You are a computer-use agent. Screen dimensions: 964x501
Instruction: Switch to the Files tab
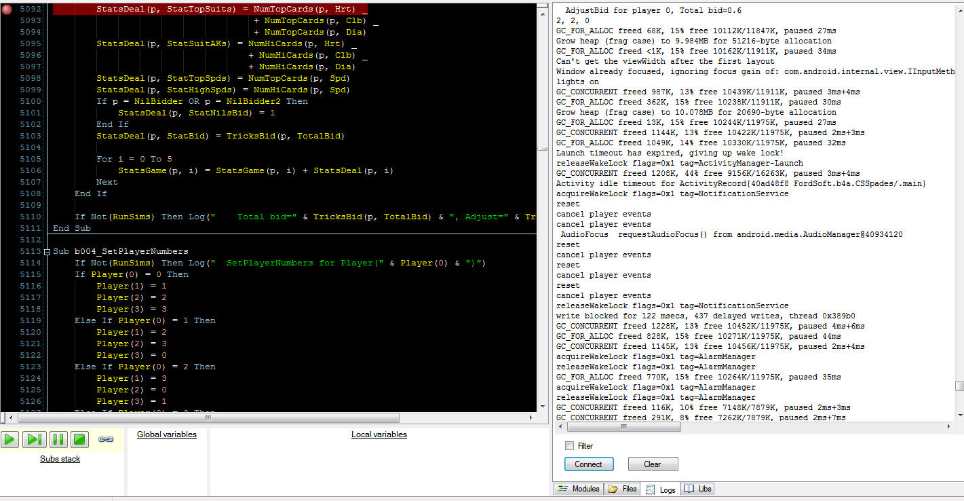coord(623,489)
